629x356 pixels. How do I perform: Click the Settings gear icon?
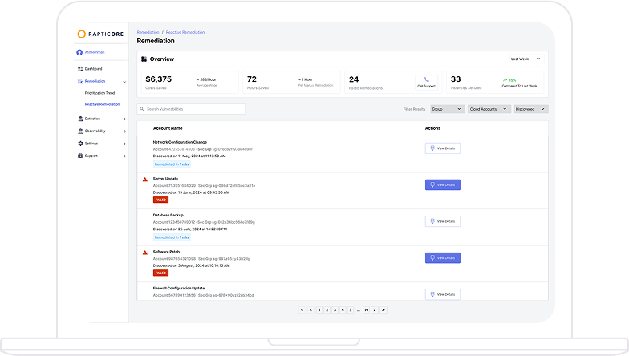tap(80, 144)
